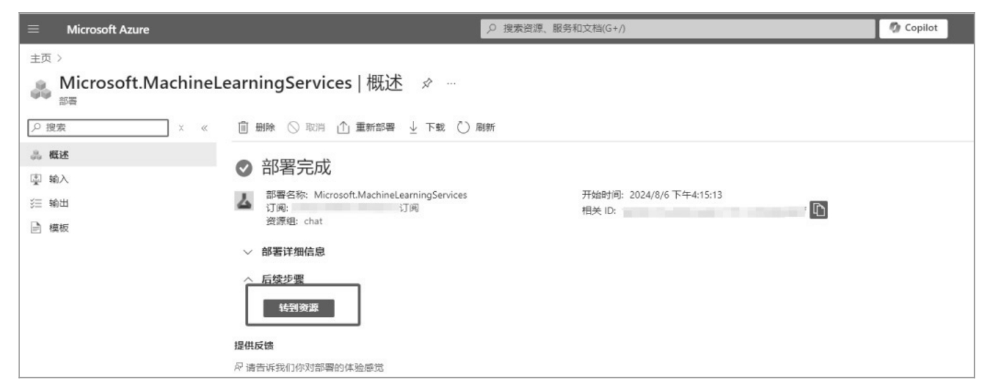This screenshot has height=391, width=994.
Task: Click the Machine Learning service cubes icon
Action: click(41, 89)
